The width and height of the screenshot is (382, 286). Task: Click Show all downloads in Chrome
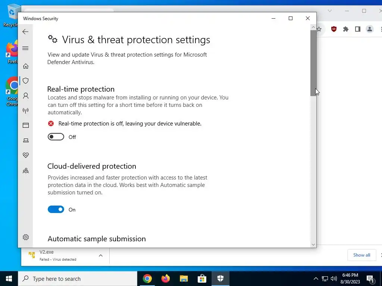point(361,255)
